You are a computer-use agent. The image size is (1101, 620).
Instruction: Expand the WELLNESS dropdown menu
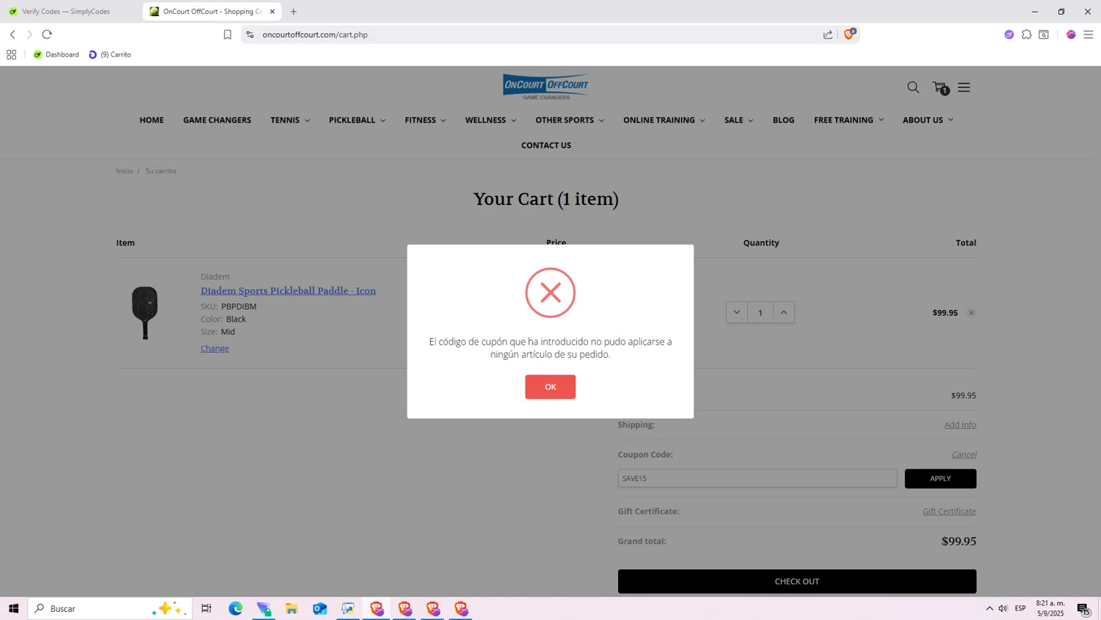pos(490,120)
